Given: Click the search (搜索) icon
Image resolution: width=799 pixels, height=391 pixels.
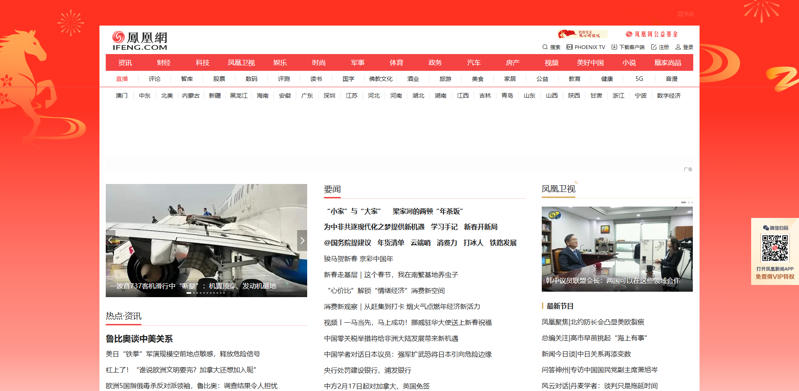Looking at the screenshot, I should click(x=545, y=47).
